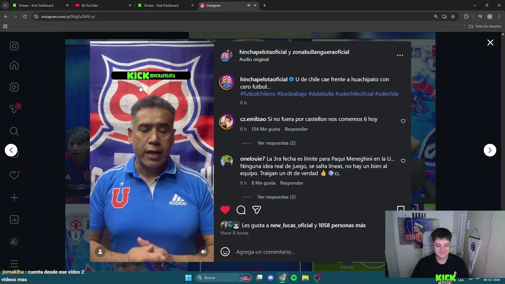
Task: Open Notifications heart icon in sidebar
Action: coord(14,176)
